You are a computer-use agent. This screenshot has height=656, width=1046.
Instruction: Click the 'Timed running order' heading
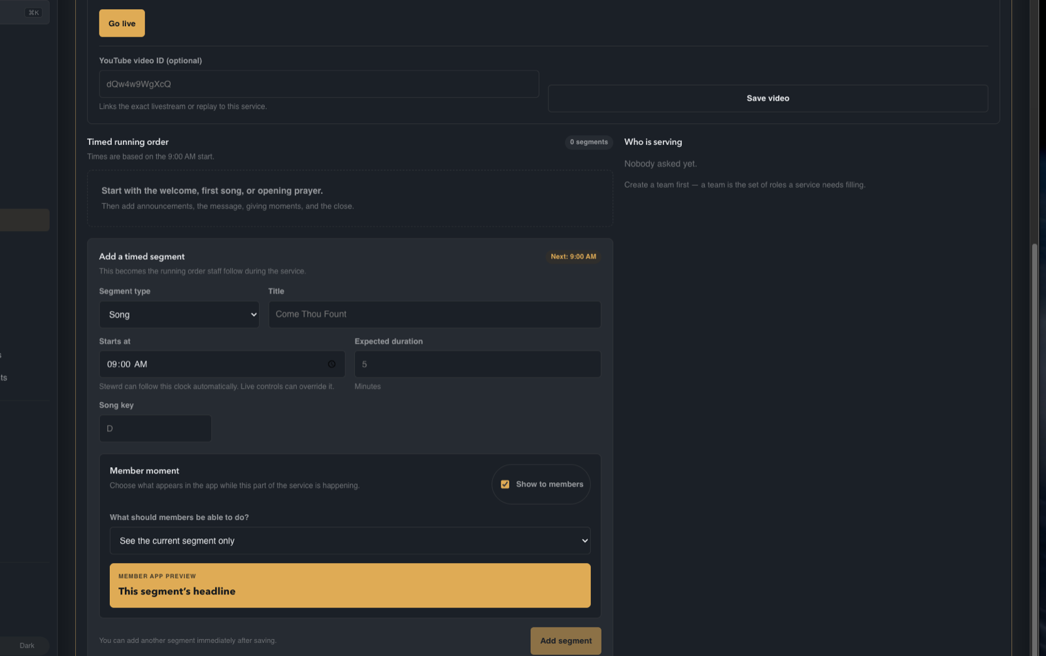[x=128, y=142]
